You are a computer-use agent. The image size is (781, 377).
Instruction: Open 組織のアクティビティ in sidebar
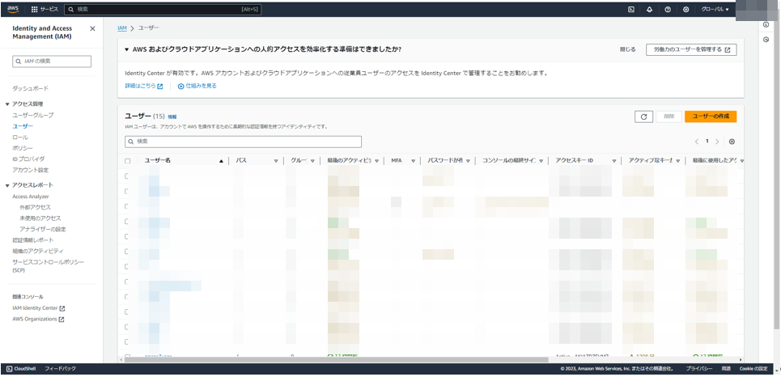pos(38,251)
